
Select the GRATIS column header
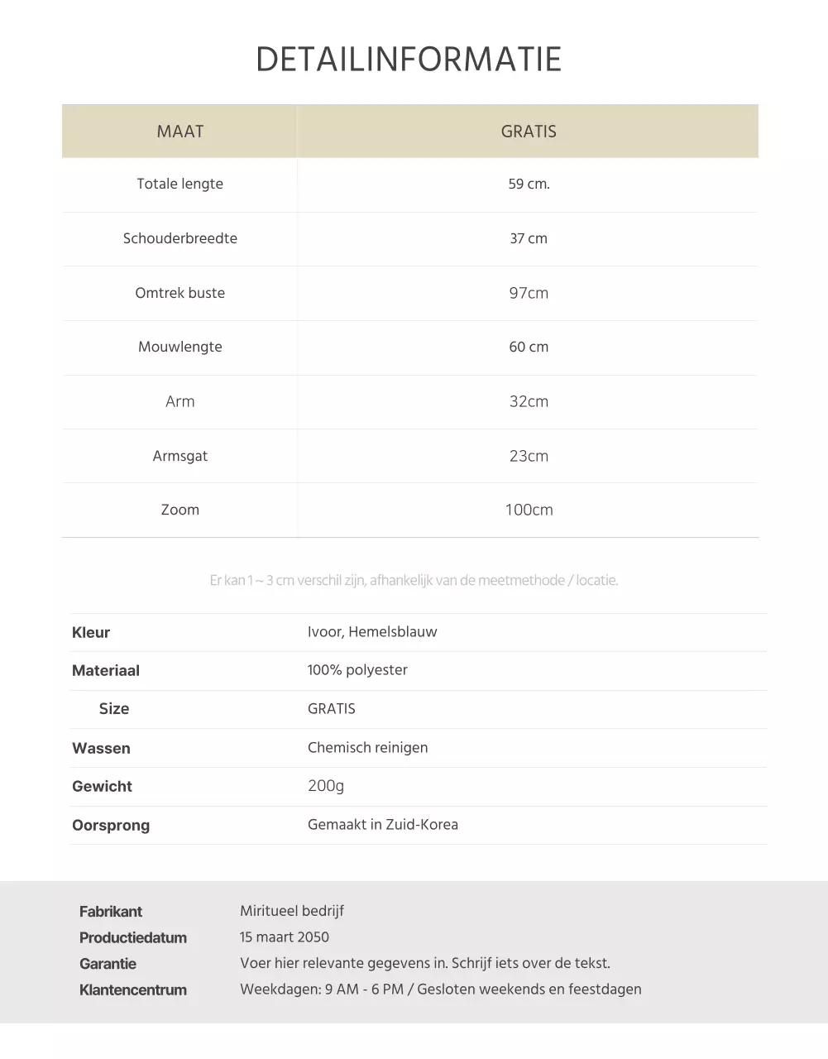pos(529,132)
